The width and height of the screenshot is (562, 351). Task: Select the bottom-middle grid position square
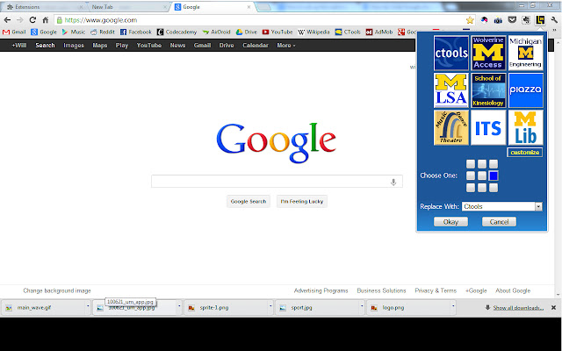click(482, 187)
